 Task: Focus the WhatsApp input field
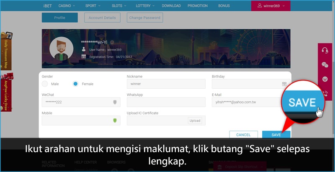[166, 102]
